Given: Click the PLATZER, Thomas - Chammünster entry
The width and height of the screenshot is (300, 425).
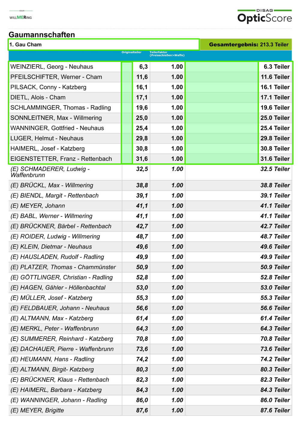Looking at the screenshot, I should 63,267.
